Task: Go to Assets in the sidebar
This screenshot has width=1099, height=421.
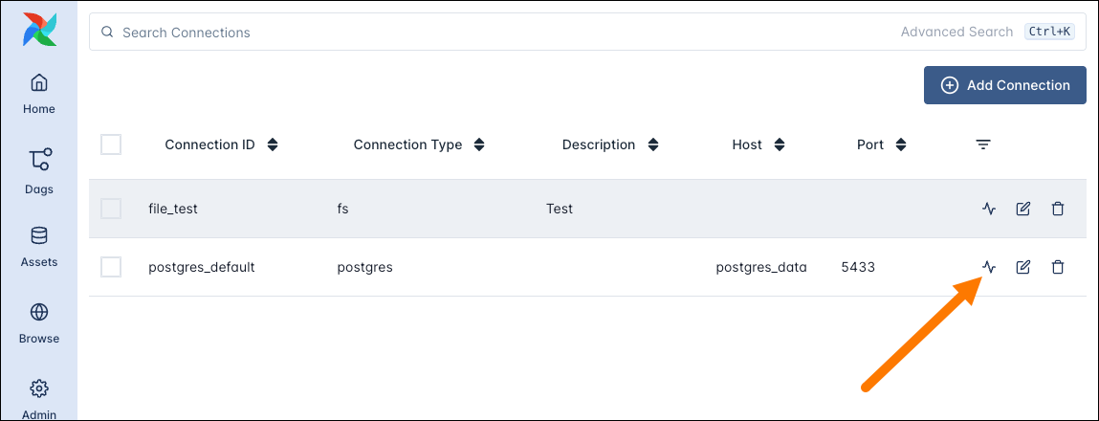Action: click(x=39, y=246)
